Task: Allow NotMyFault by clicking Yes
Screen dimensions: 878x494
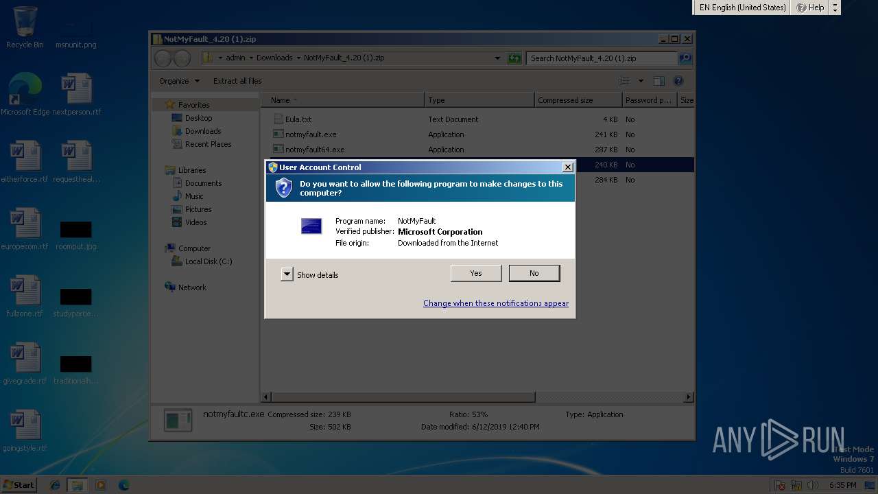Action: point(476,273)
